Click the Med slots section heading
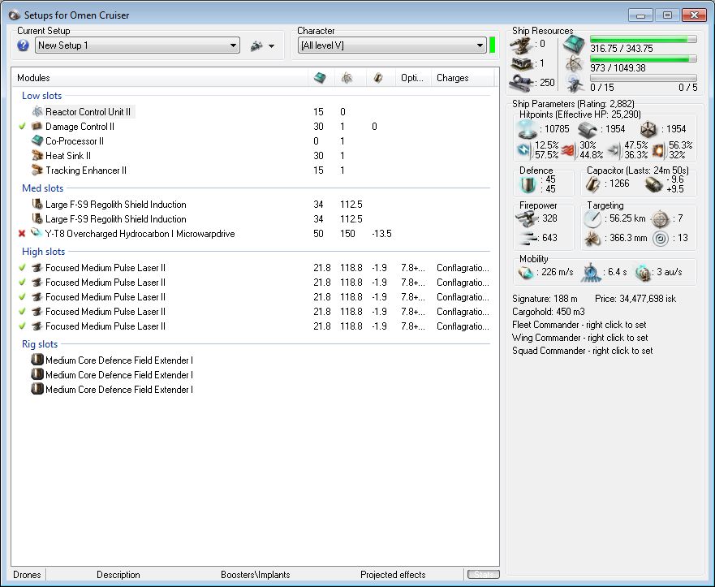The width and height of the screenshot is (715, 587). [x=42, y=188]
